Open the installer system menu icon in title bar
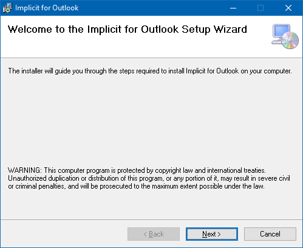This screenshot has width=303, height=248. pos(7,8)
